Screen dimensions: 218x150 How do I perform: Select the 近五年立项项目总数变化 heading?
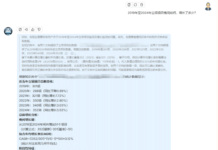(x=36, y=81)
